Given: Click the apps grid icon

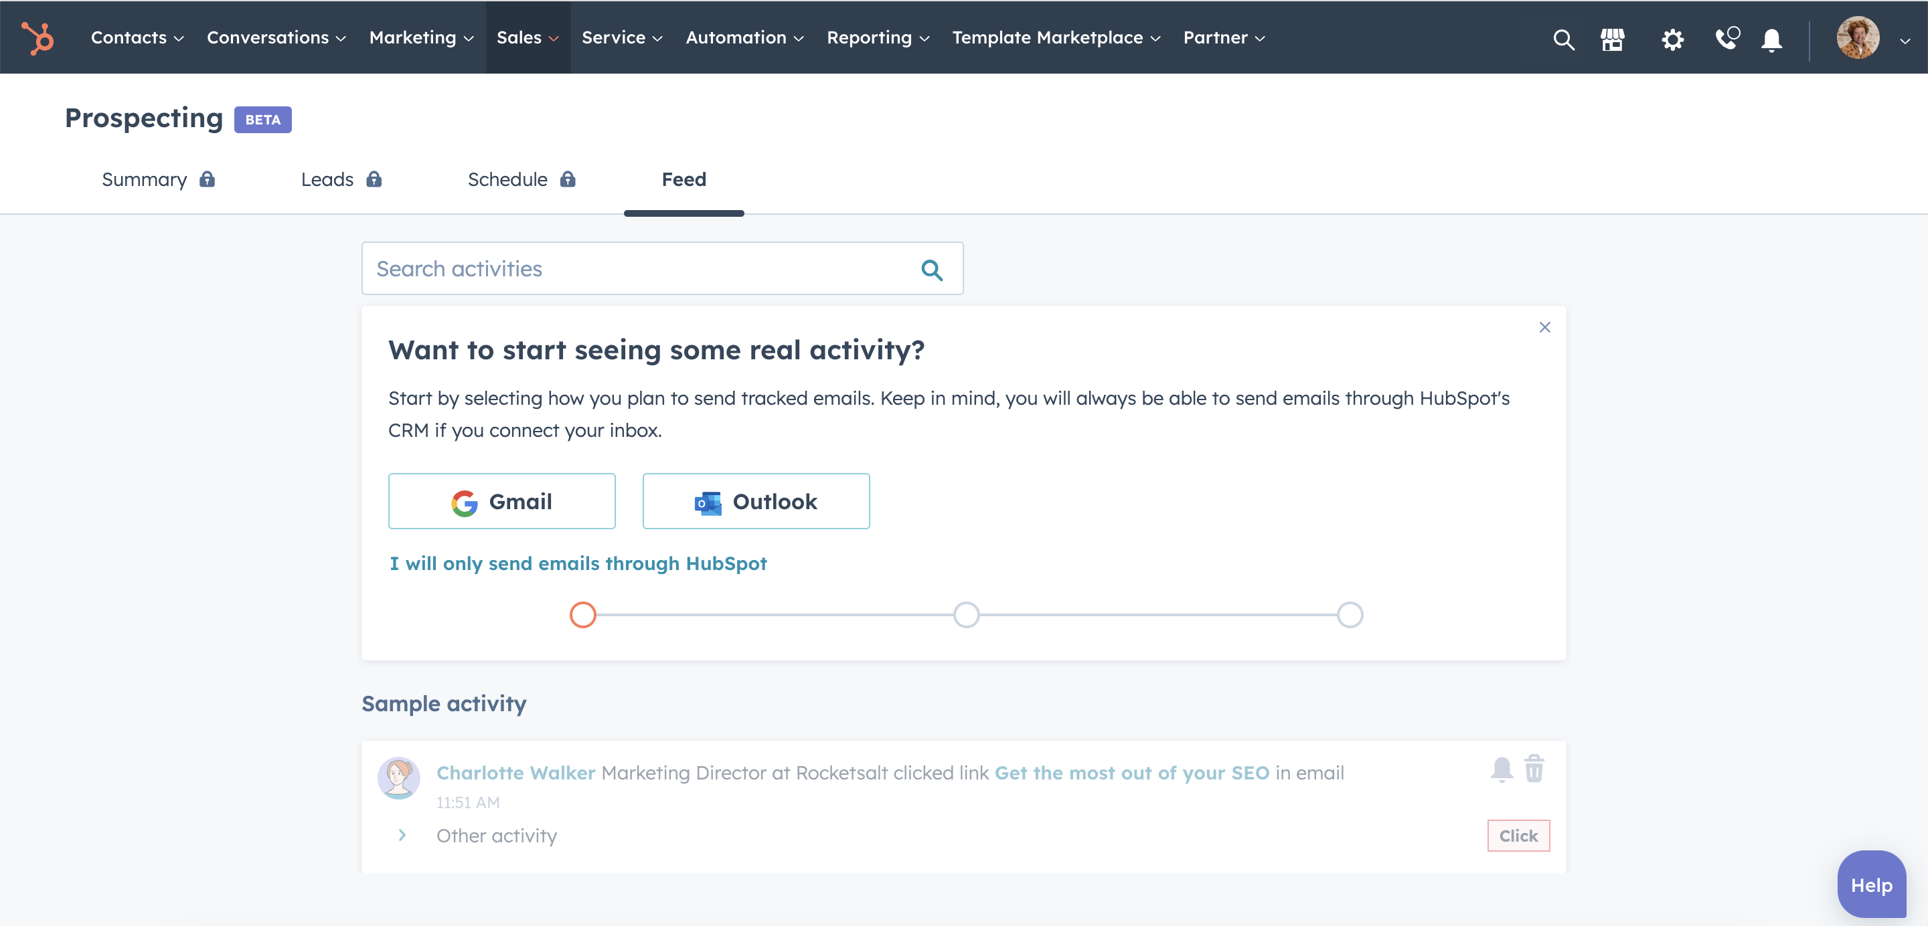Looking at the screenshot, I should coord(1612,37).
